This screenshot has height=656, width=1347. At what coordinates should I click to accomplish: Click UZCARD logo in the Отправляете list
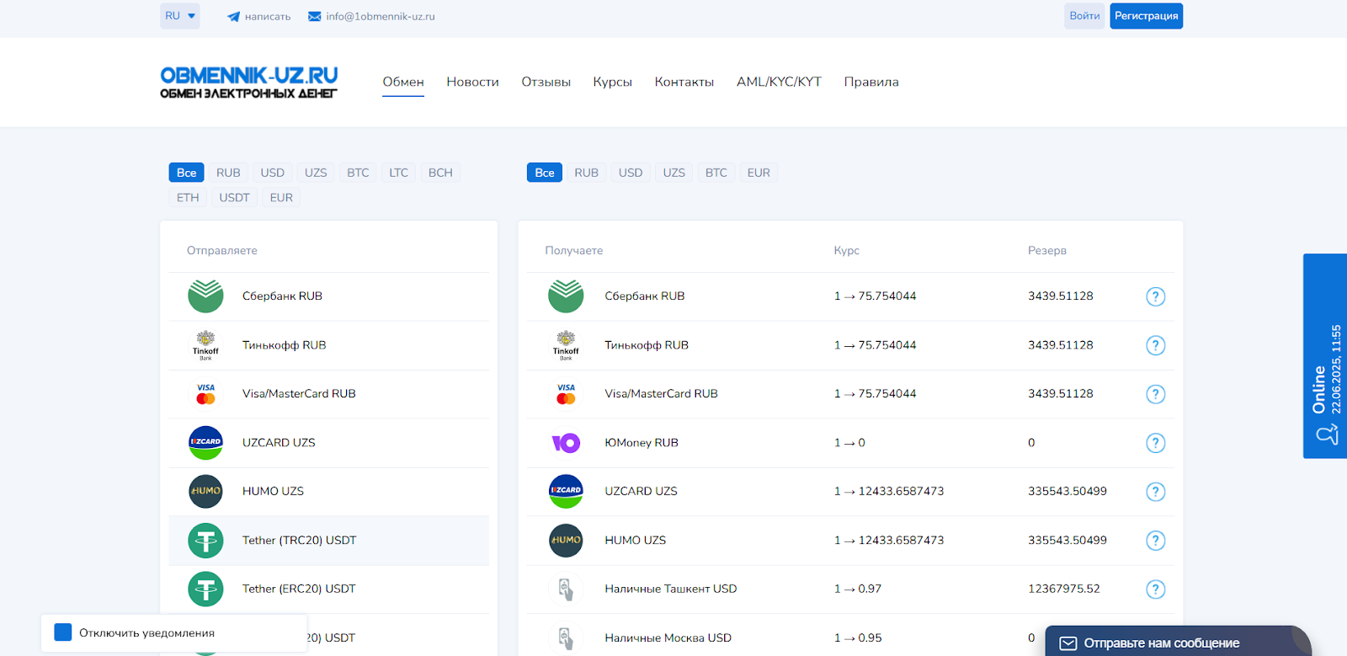click(x=205, y=443)
